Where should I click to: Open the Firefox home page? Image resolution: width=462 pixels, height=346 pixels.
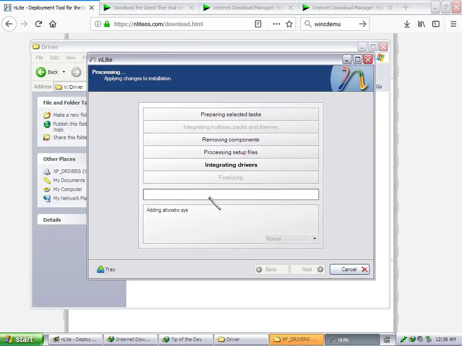53,24
